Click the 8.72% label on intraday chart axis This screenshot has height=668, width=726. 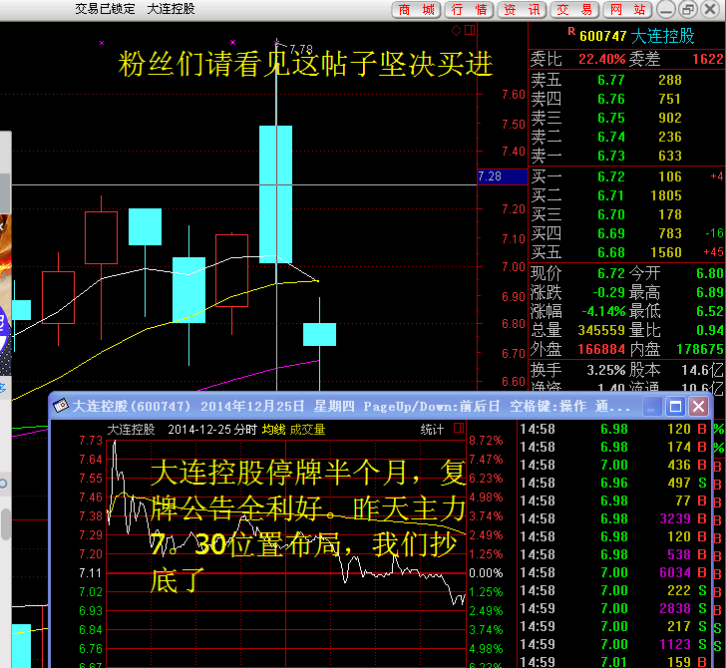(x=486, y=441)
